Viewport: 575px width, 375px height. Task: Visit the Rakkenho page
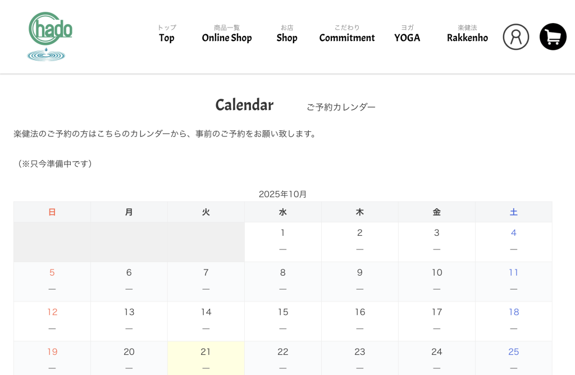467,34
